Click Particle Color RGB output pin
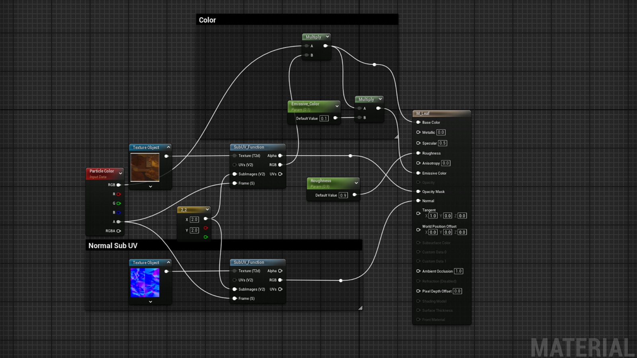This screenshot has width=637, height=358. tap(119, 185)
